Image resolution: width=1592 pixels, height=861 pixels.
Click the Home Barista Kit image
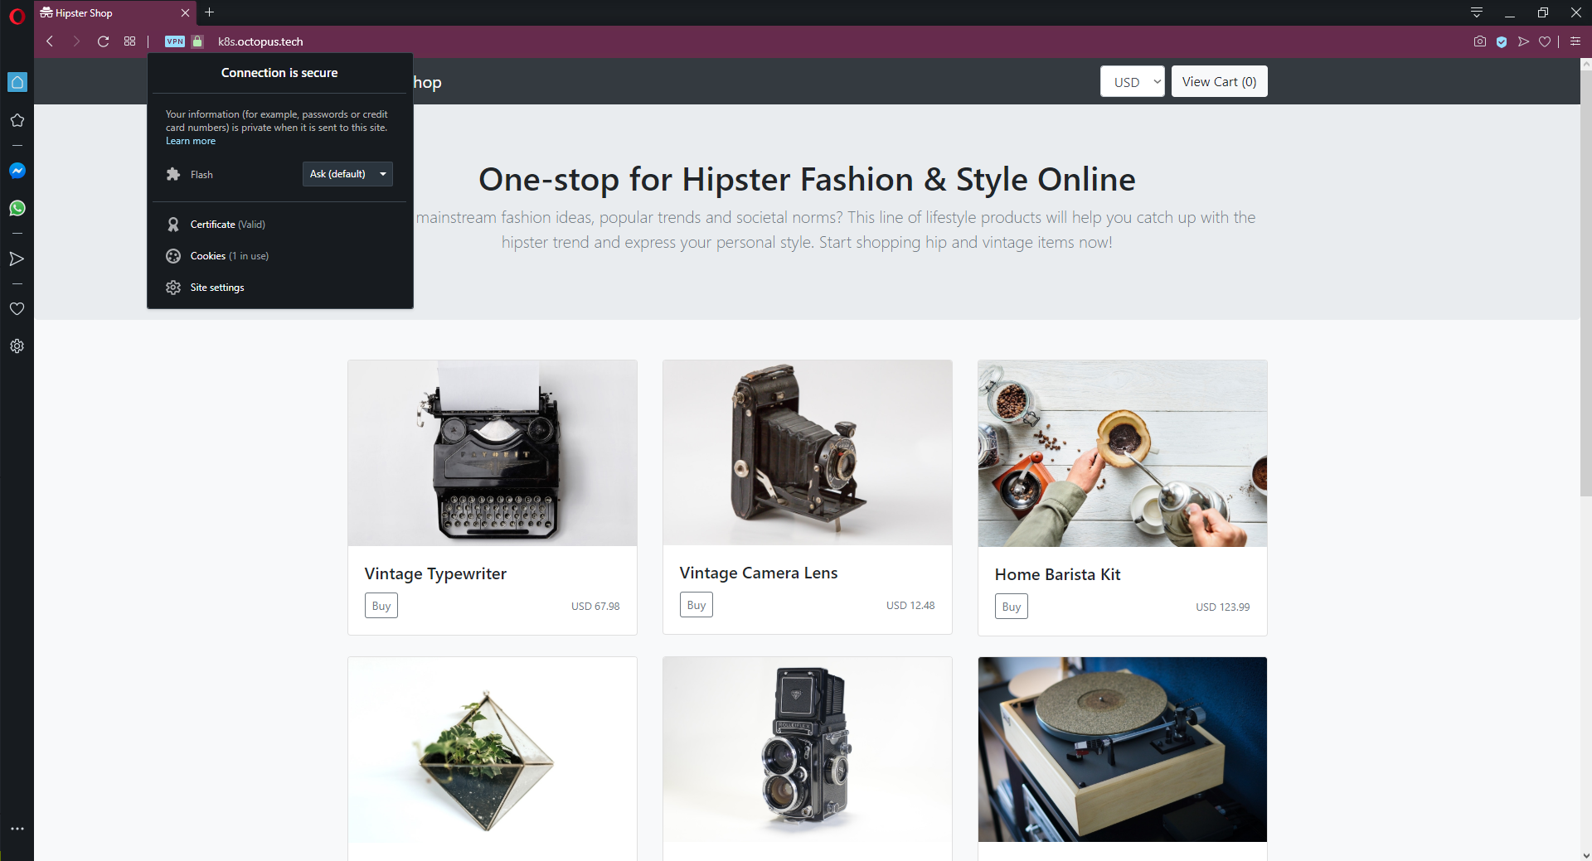tap(1122, 453)
